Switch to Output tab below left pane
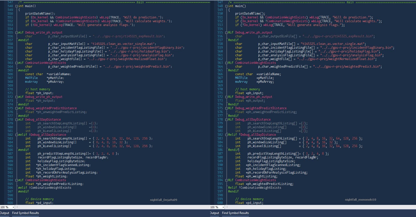 [x=5, y=213]
